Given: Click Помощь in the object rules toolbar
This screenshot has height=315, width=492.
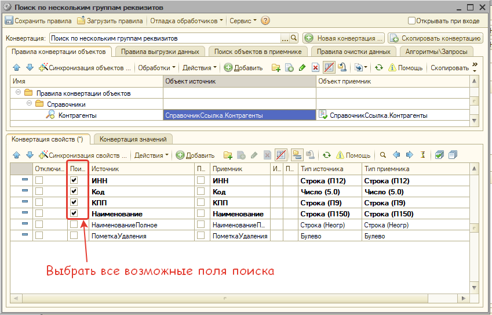Looking at the screenshot, I should pos(406,67).
